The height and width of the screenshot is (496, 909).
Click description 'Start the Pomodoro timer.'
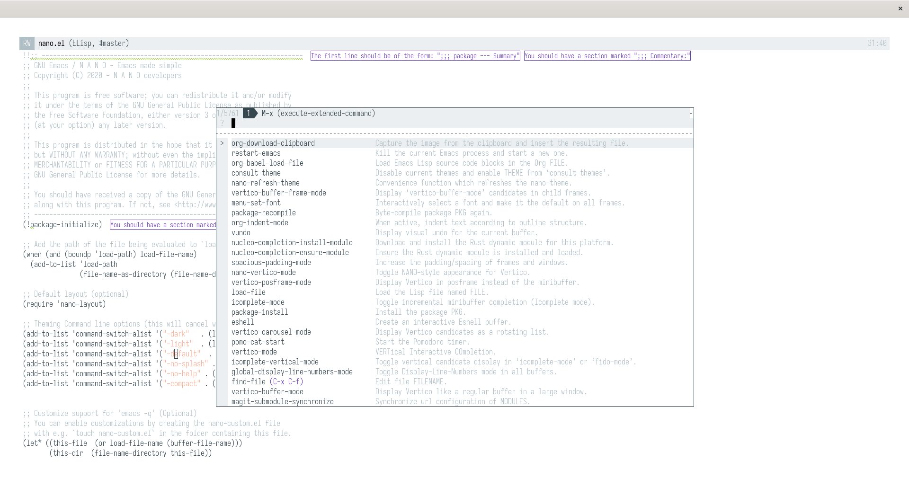(422, 342)
